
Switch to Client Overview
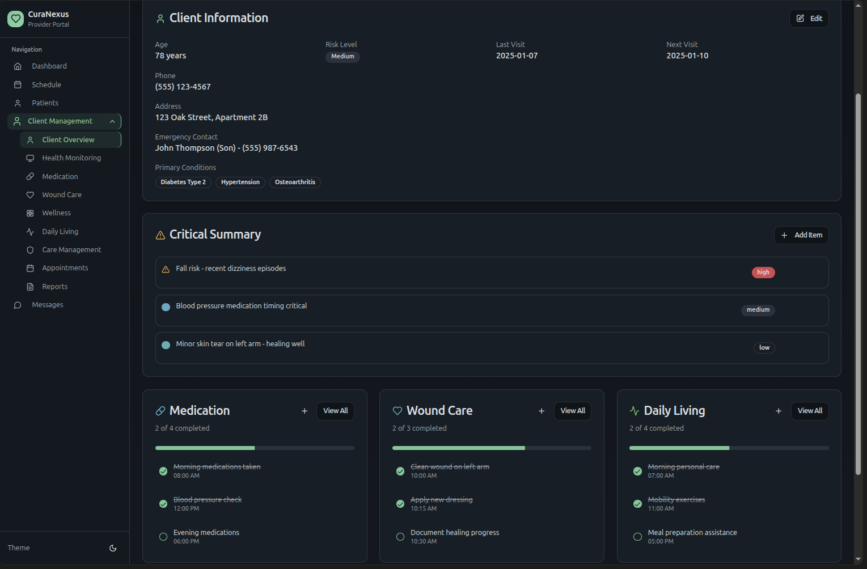[x=68, y=139]
